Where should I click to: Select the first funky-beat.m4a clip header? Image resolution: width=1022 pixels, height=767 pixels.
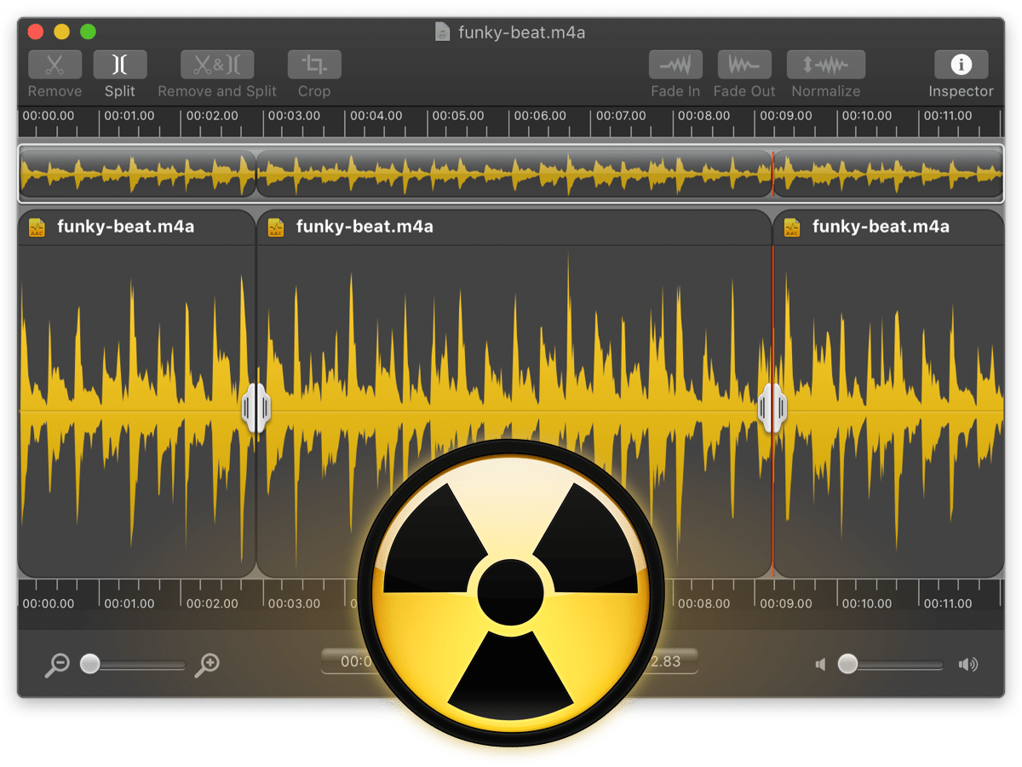click(125, 227)
